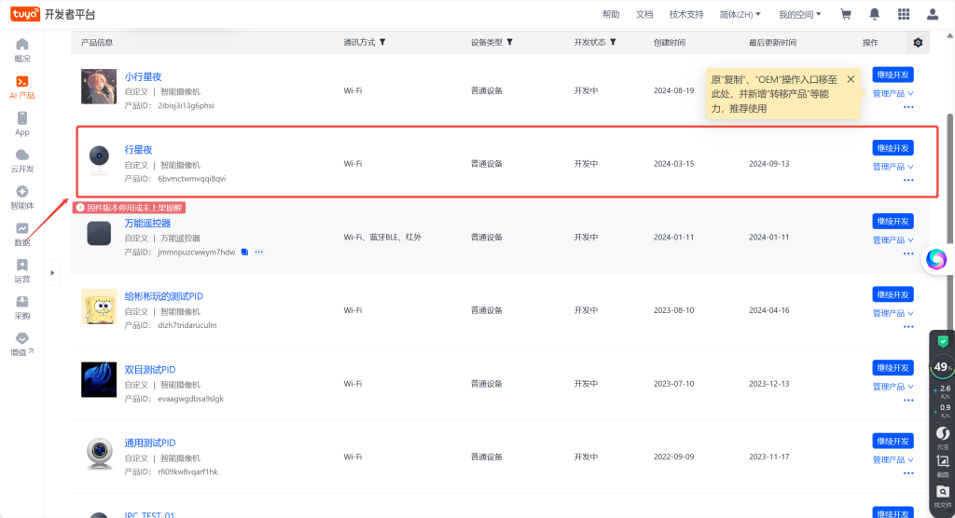Image resolution: width=955 pixels, height=518 pixels.
Task: Open notifications bell icon
Action: (874, 14)
